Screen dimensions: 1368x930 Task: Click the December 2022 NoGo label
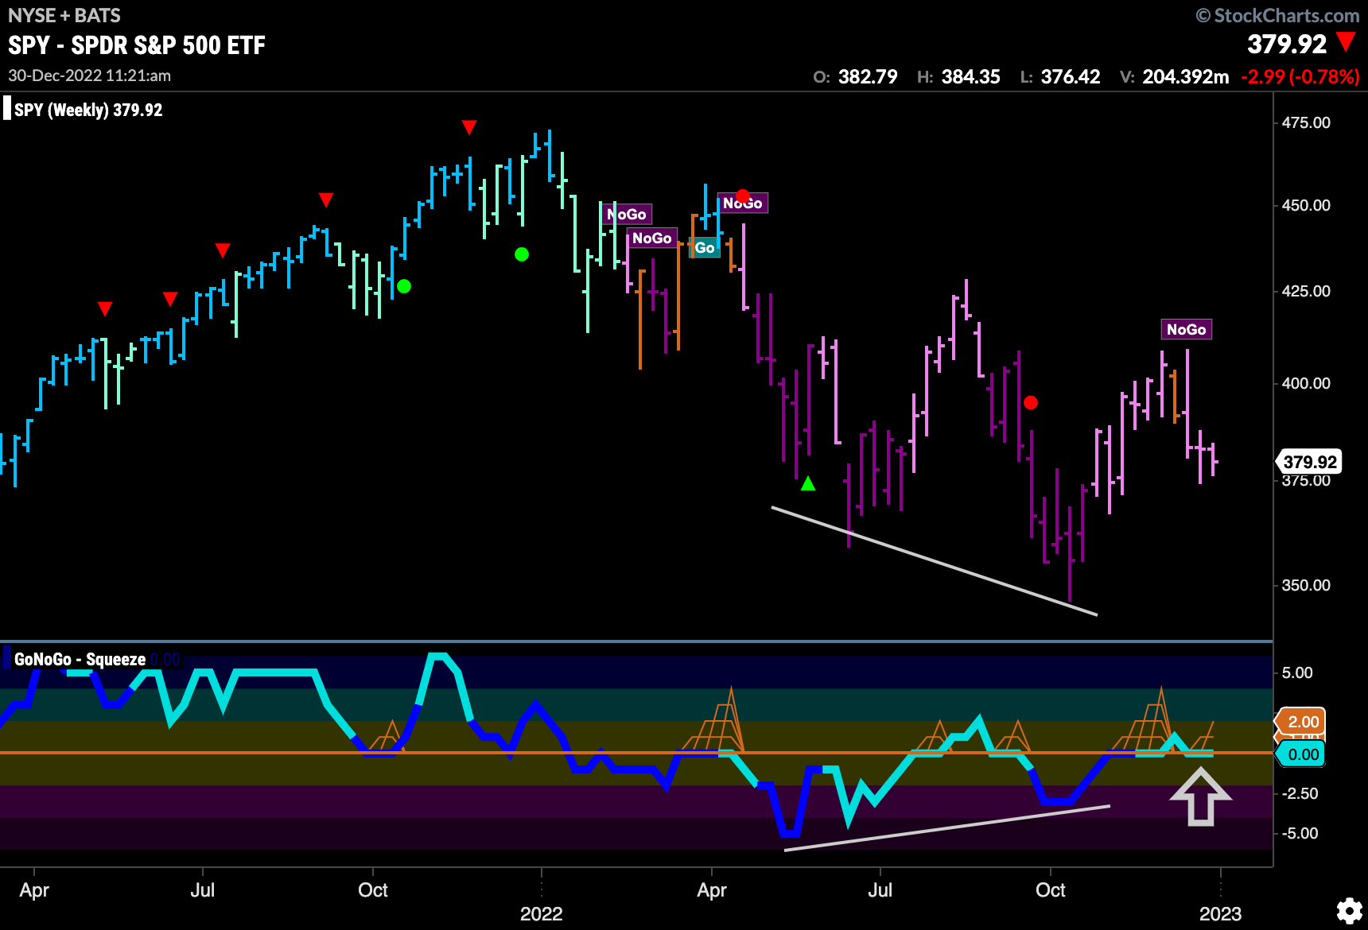(x=1186, y=329)
